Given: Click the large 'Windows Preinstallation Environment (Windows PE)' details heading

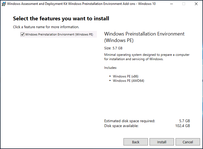Looking at the screenshot, I should pos(144,37).
